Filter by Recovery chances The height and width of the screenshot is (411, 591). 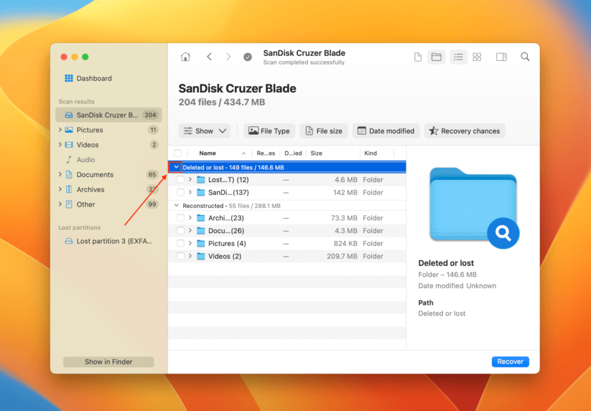pos(464,131)
